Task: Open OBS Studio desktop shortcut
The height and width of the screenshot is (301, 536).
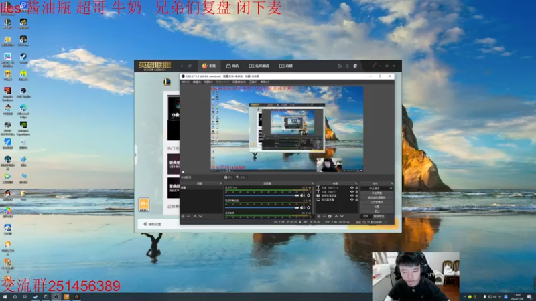Action: 23,92
